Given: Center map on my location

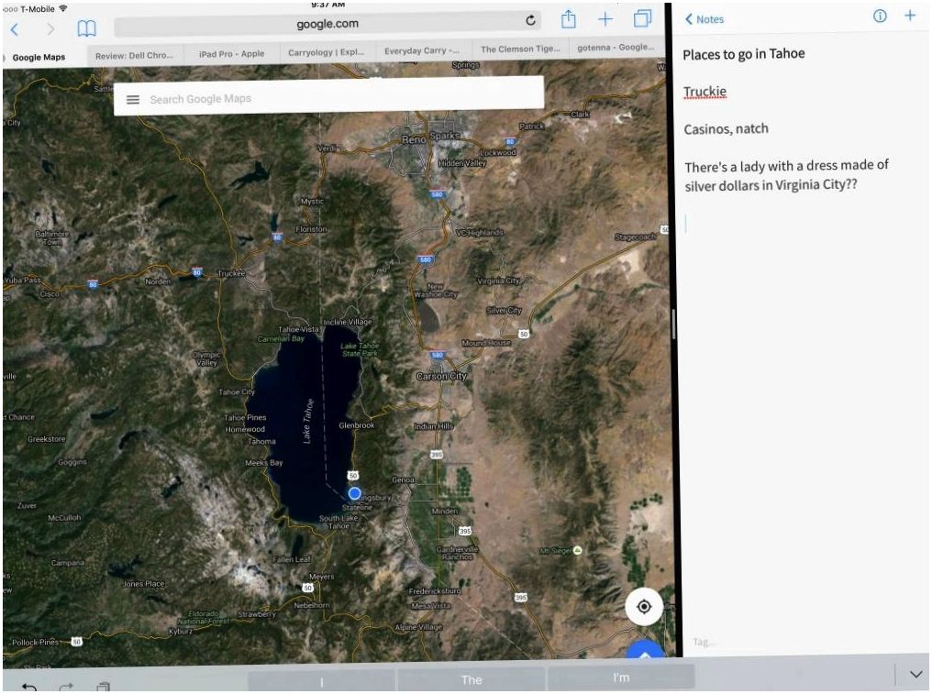Looking at the screenshot, I should pos(644,607).
